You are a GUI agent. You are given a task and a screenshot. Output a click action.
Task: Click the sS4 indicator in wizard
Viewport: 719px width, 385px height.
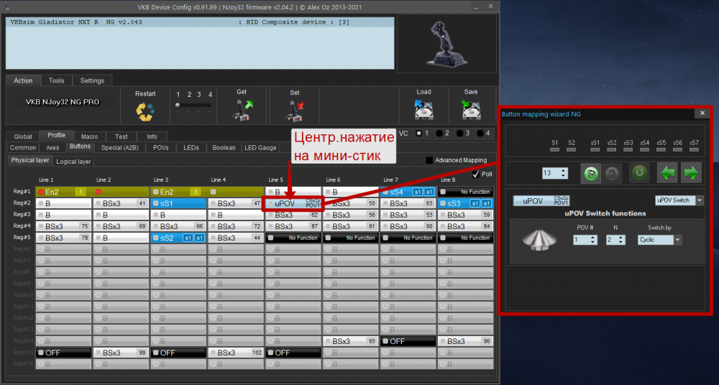coord(645,149)
